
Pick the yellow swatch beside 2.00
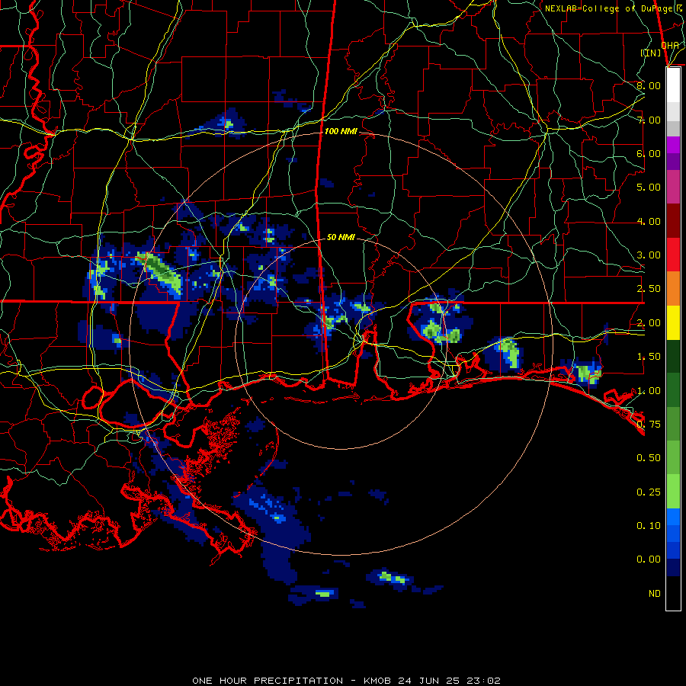673,322
